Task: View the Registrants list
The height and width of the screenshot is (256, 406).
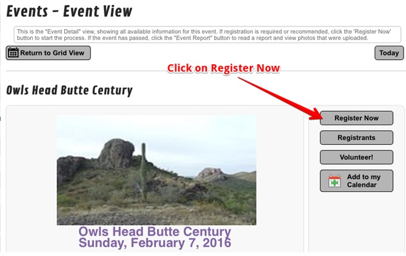Action: [x=356, y=138]
